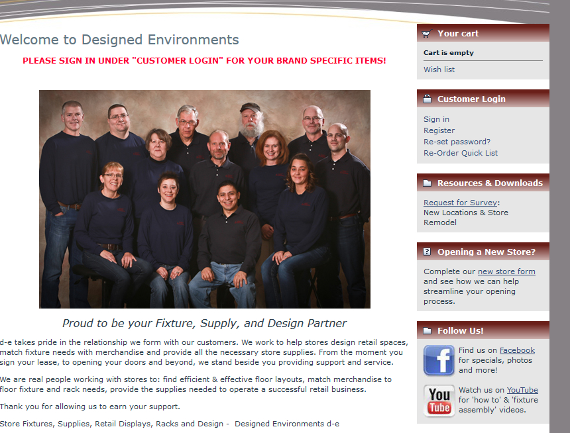Click the question mark icon beside Opening a New Store
The height and width of the screenshot is (433, 570).
tap(427, 252)
